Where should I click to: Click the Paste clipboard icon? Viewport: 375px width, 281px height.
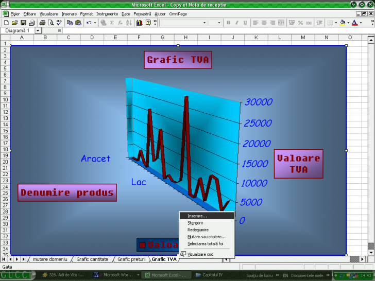point(78,23)
